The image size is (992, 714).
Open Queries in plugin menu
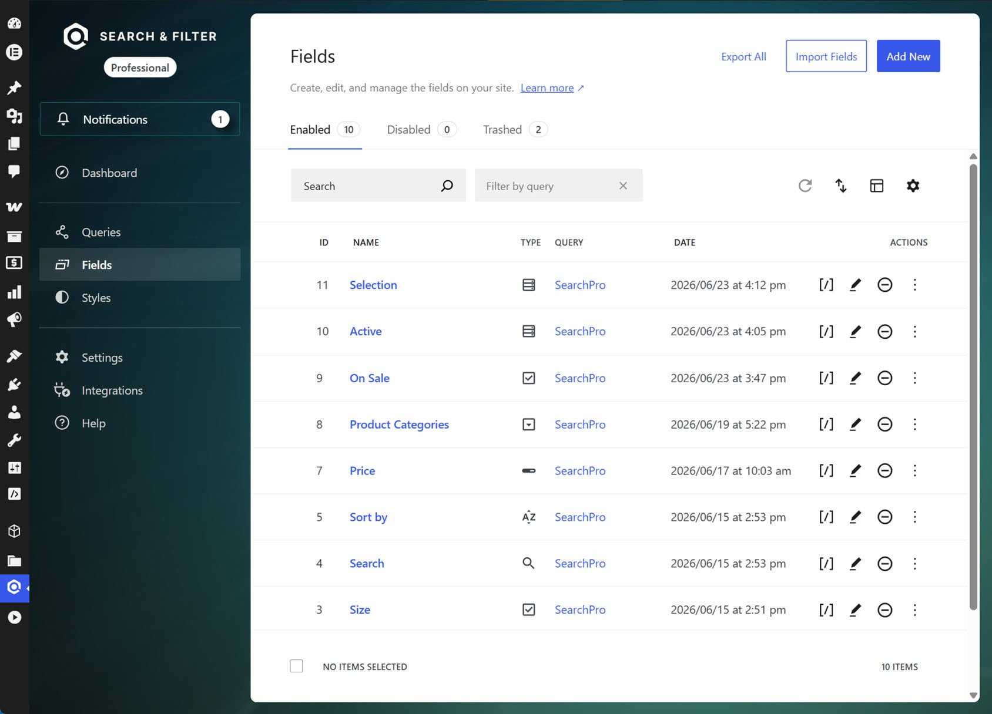click(140, 232)
